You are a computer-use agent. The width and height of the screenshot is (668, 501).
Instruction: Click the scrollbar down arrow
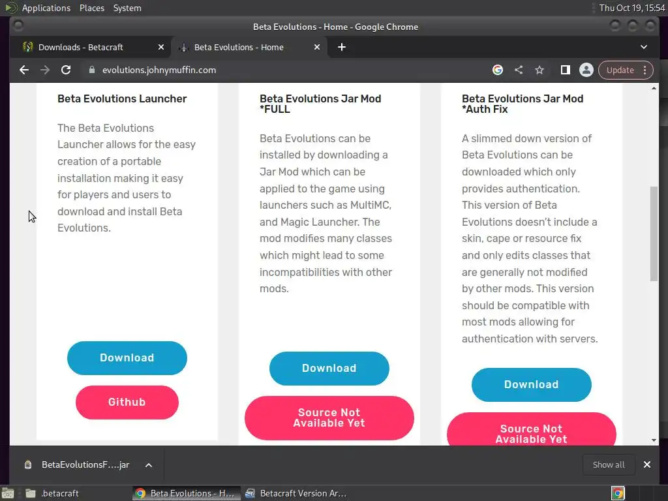[654, 440]
